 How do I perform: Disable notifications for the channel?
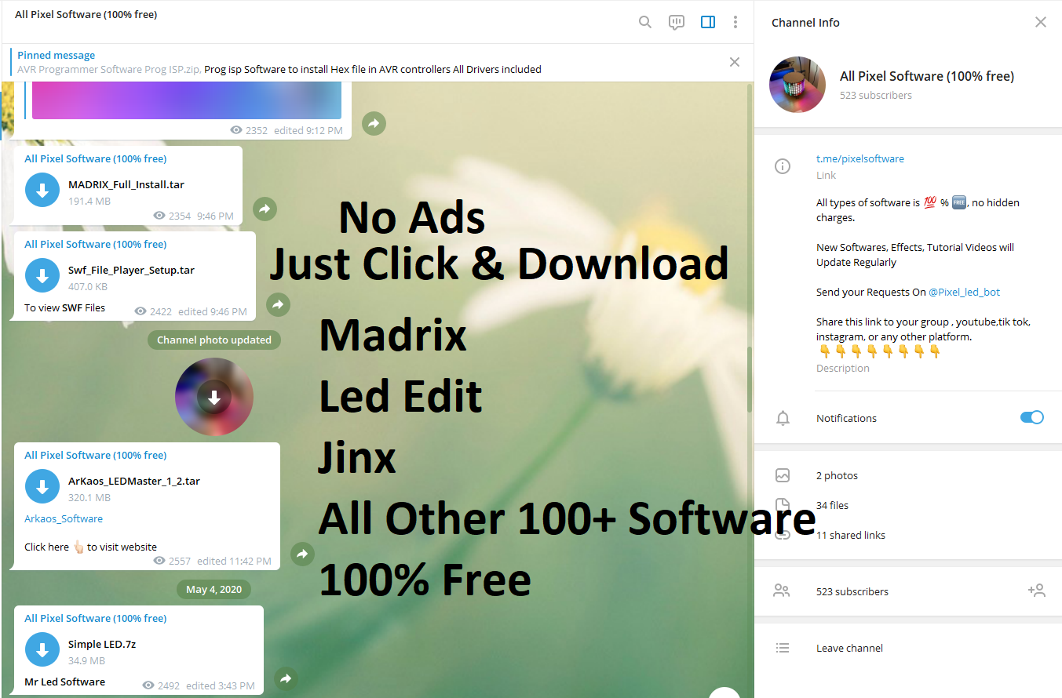click(x=1031, y=417)
